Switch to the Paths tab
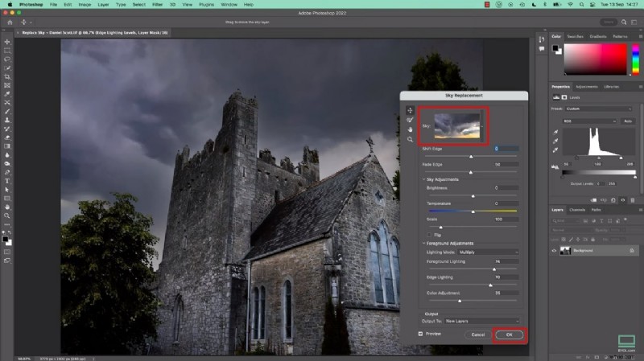 click(x=596, y=210)
